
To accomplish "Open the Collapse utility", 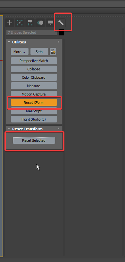I will click(34, 69).
